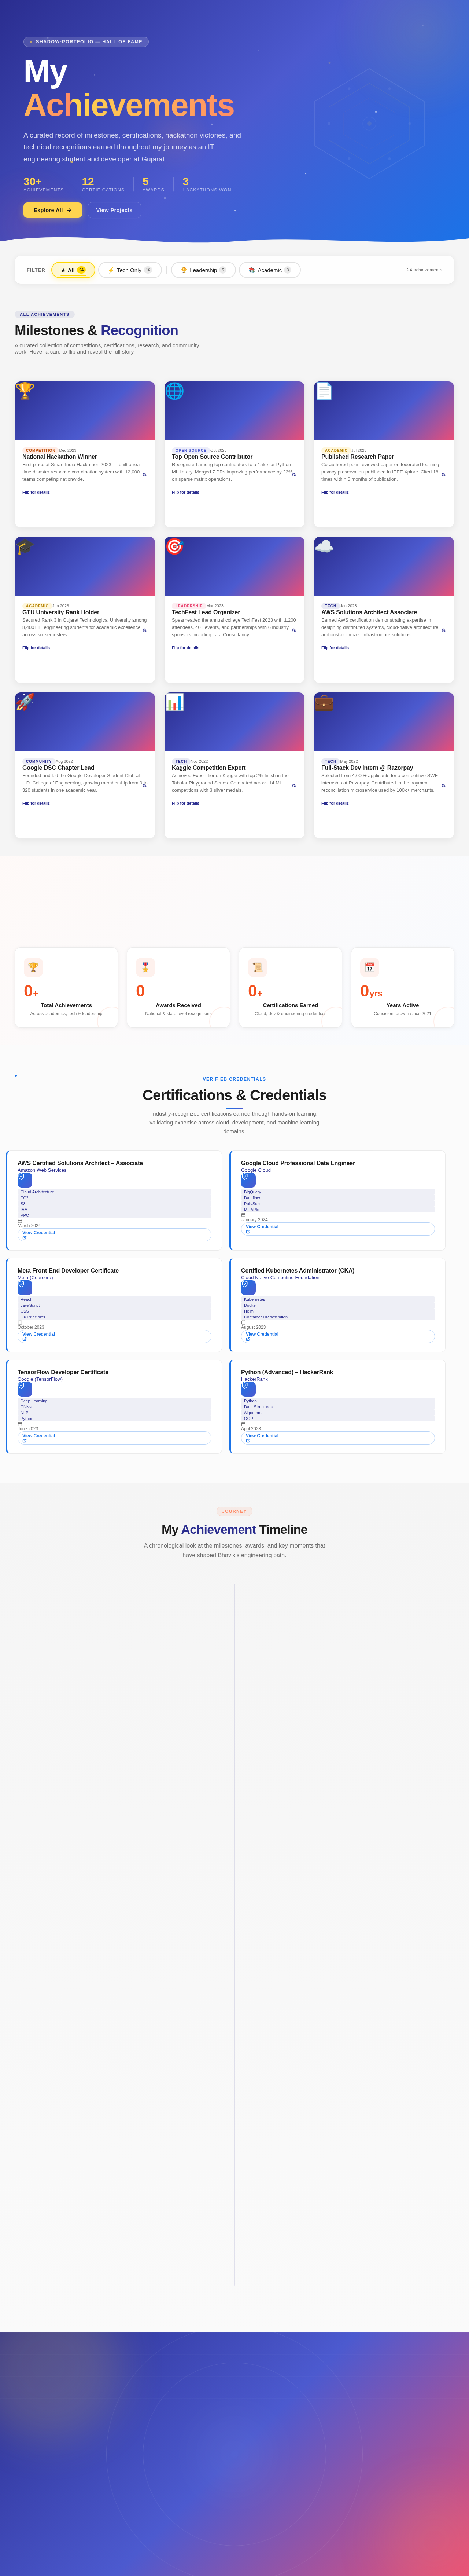Screen dimensions: 469x2576
Task: Click the ALL ACHIEVEMENTS section badge
Action: point(45,314)
